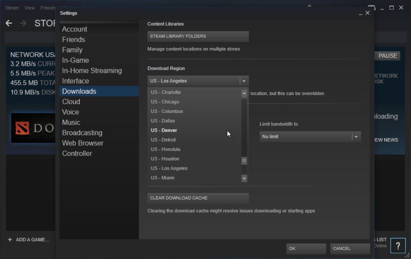This screenshot has width=411, height=259.
Task: Collapse the Download Region dropdown arrow
Action: pyautogui.click(x=244, y=81)
